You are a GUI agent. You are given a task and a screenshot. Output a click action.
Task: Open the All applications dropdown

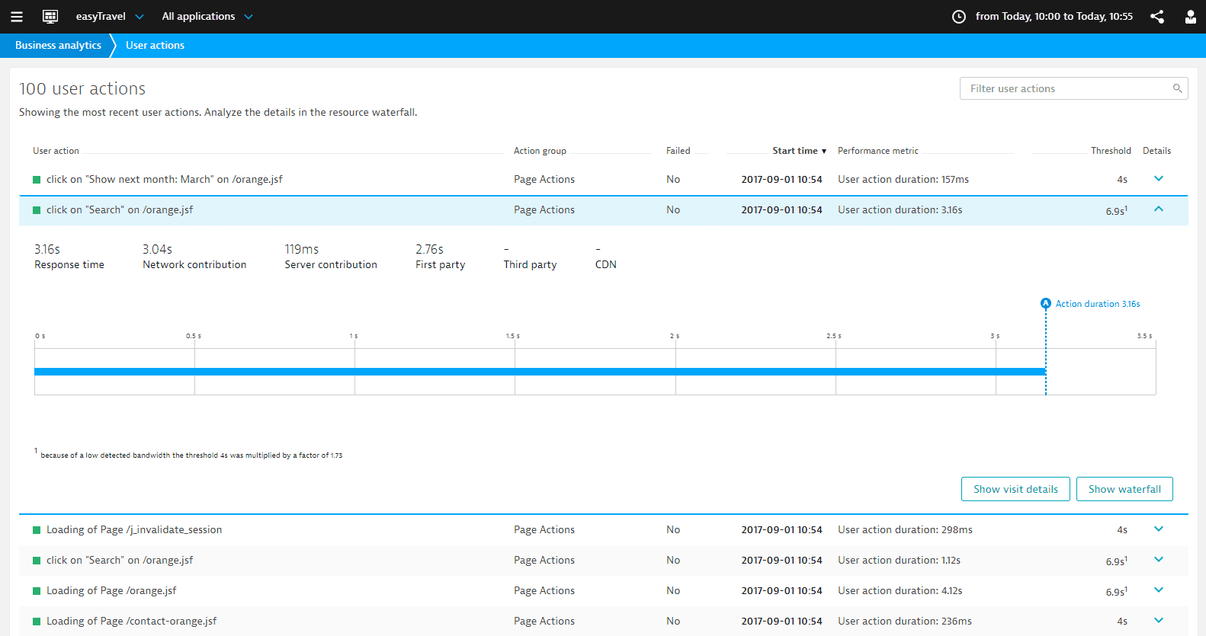207,17
